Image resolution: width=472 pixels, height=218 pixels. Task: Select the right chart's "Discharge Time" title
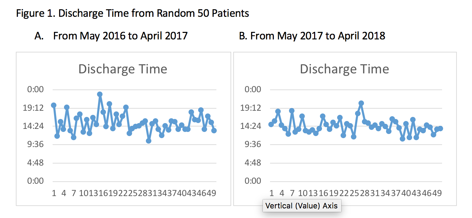[344, 69]
